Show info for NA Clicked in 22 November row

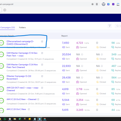[102, 77]
